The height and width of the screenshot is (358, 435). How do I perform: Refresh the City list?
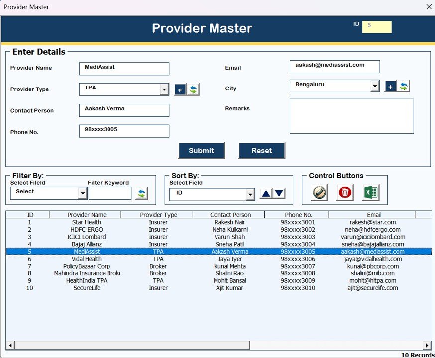point(402,86)
